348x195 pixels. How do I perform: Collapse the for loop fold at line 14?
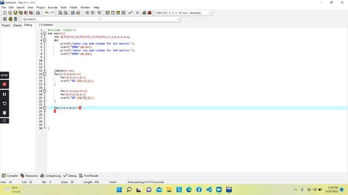click(45, 74)
